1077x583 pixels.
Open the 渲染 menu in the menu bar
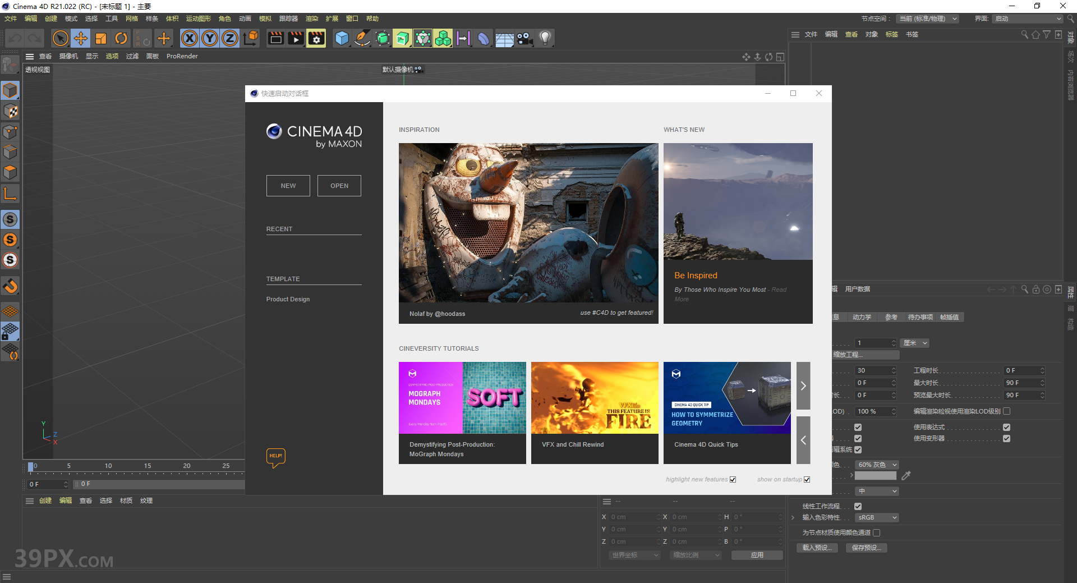coord(312,19)
